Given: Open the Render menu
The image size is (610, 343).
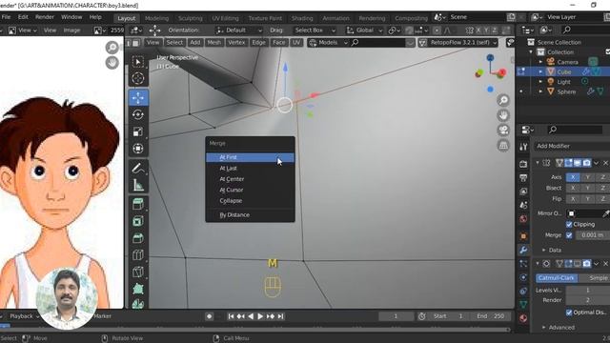Looking at the screenshot, I should click(45, 17).
